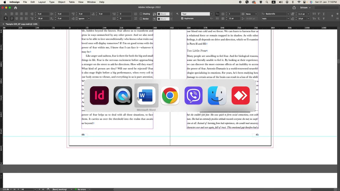Viewport: 340px width, 191px height.
Task: Switch to Adobe InDesign in app switcher
Action: tap(99, 95)
